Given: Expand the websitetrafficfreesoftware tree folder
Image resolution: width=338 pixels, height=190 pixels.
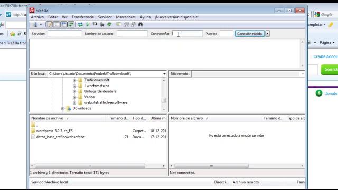Looking at the screenshot, I should 74,102.
